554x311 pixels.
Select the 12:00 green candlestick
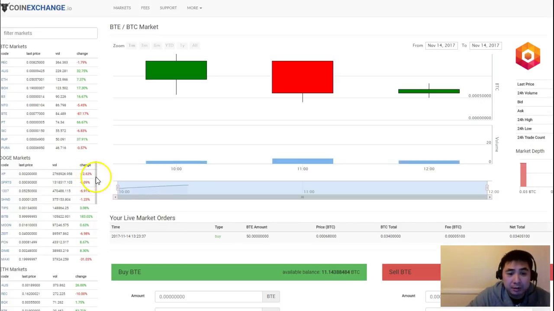click(429, 91)
